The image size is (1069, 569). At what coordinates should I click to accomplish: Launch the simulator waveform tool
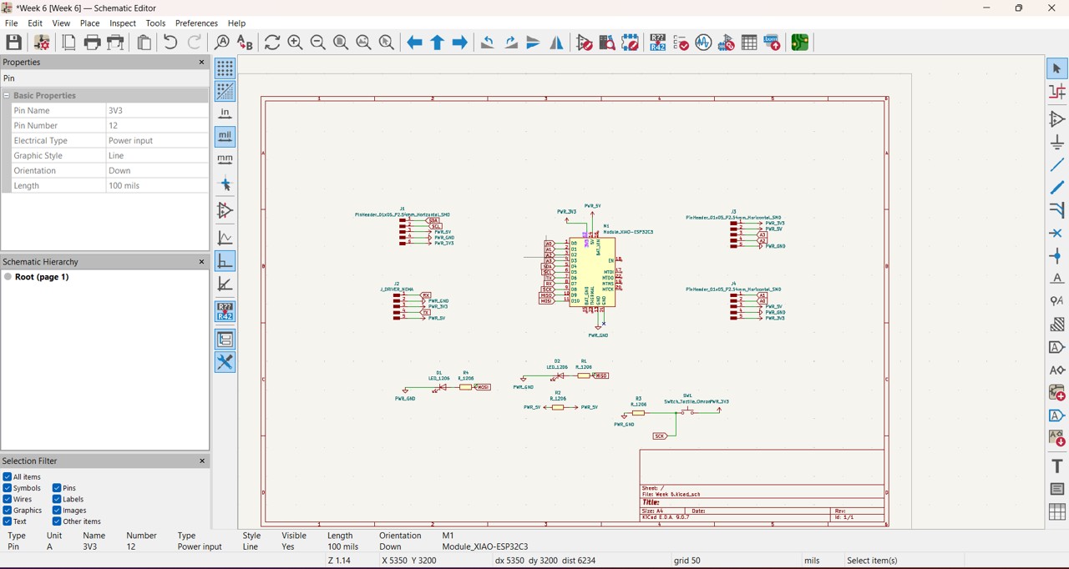(x=704, y=43)
